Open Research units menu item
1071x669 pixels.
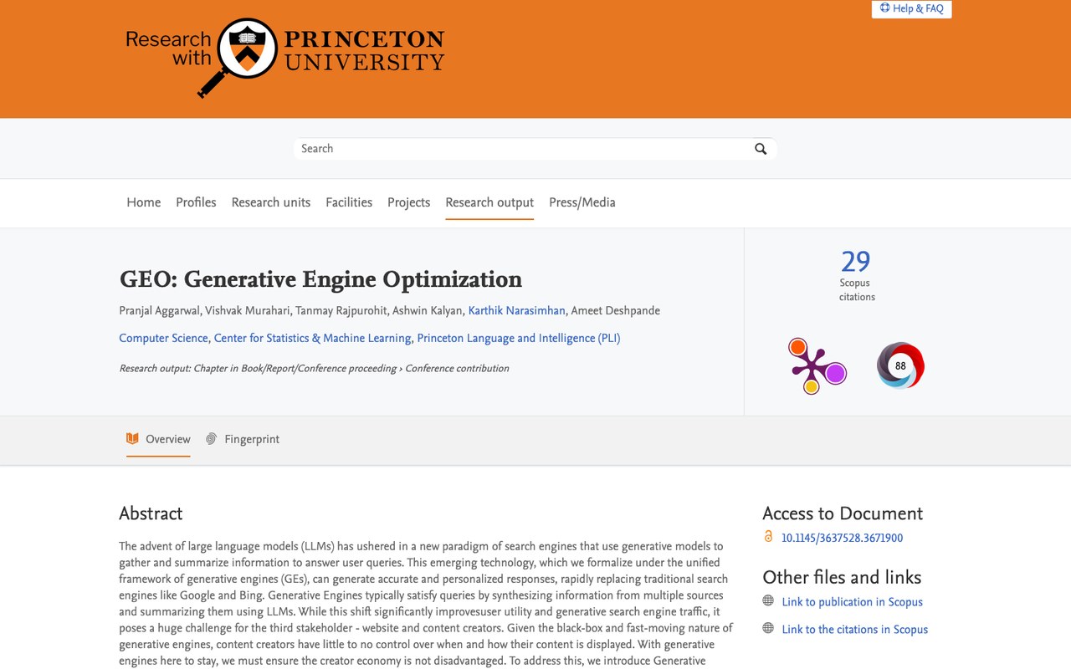click(x=271, y=202)
